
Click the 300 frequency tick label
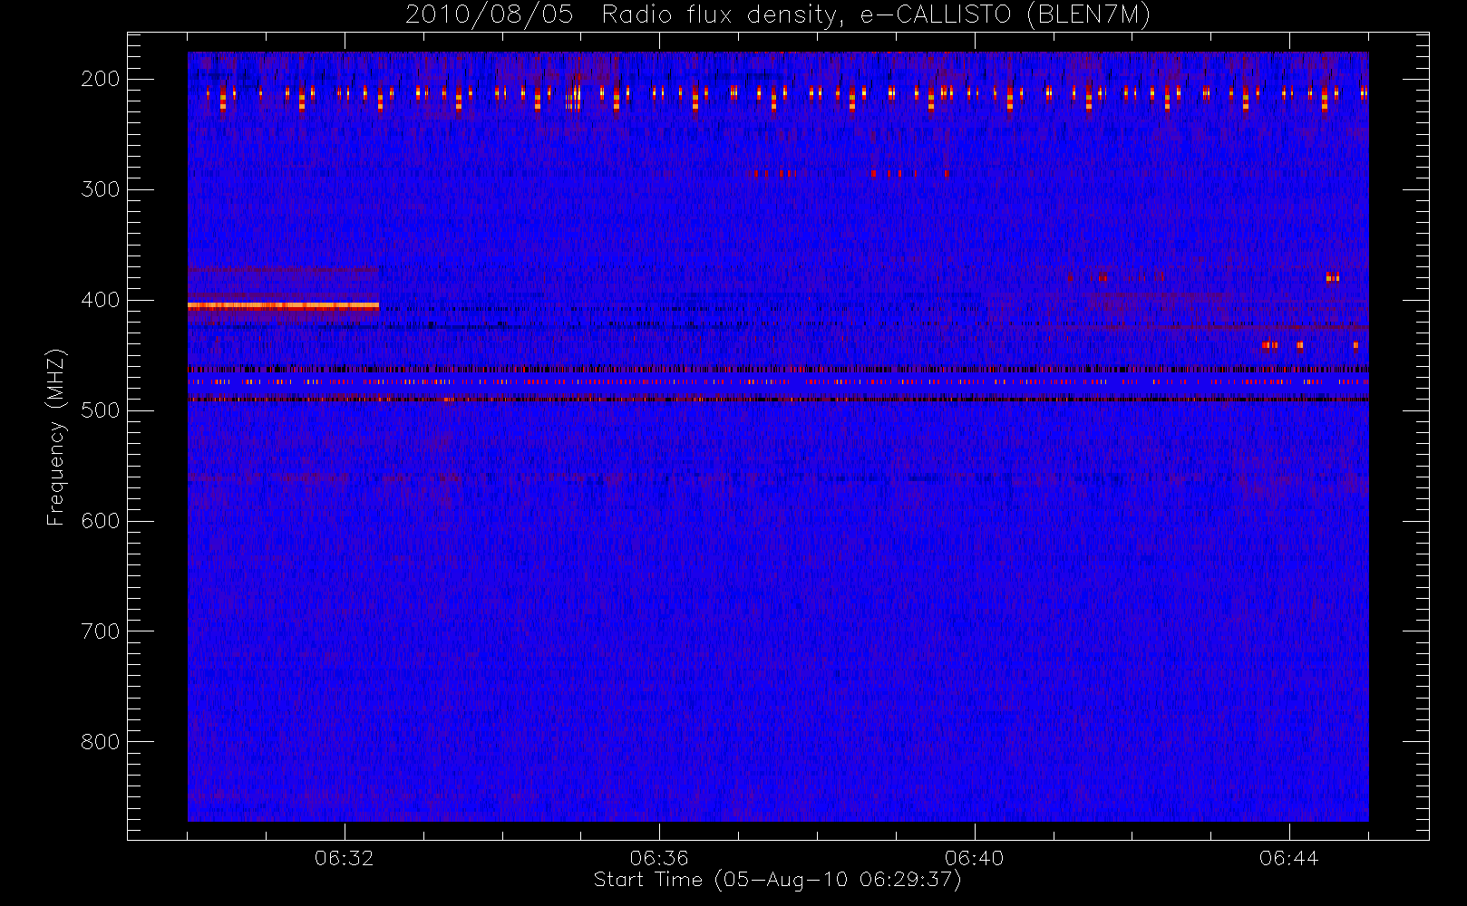click(x=101, y=189)
